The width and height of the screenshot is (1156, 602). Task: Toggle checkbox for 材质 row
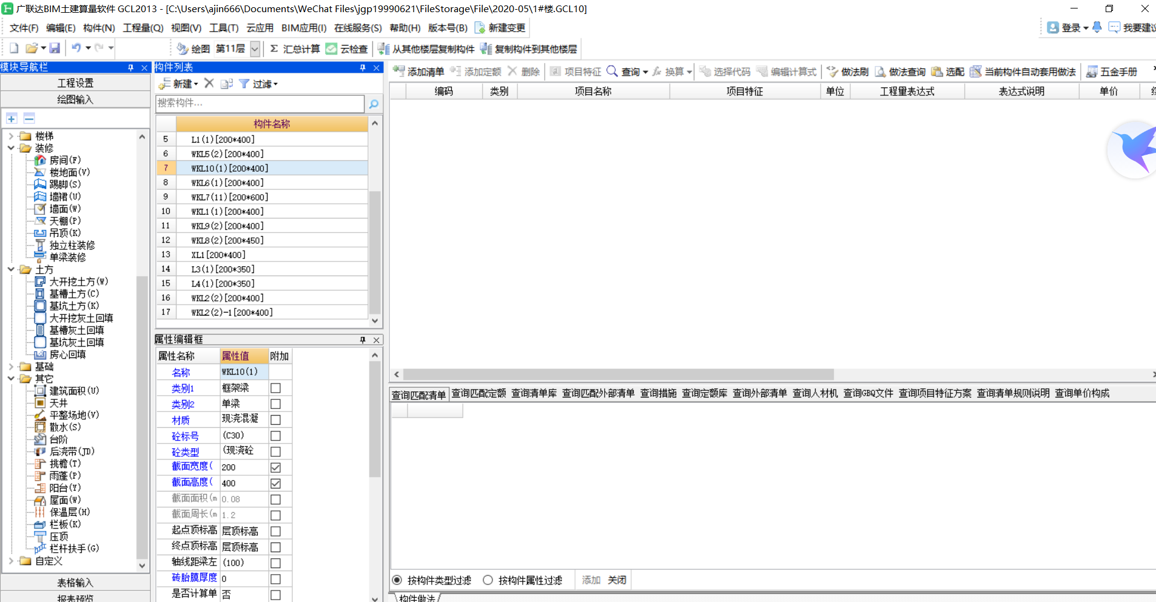pos(275,420)
